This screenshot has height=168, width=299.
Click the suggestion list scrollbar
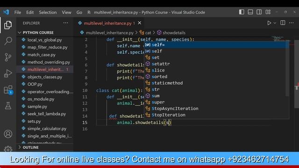point(287,69)
